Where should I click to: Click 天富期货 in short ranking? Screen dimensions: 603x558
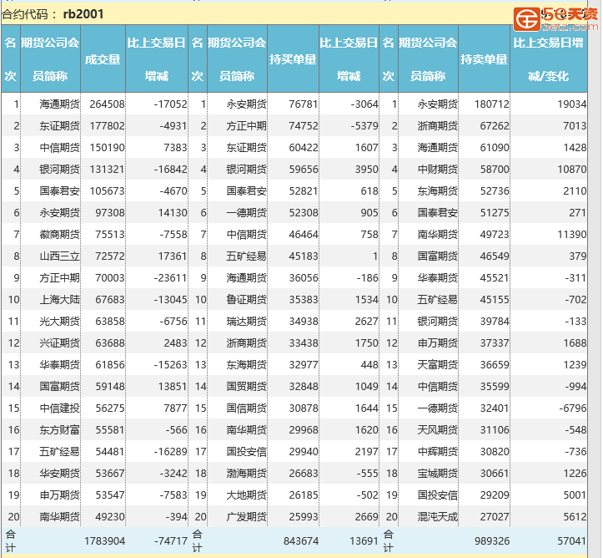point(438,365)
